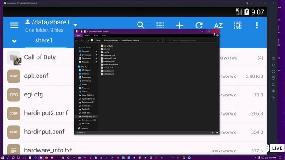Screen dimensions: 285x160
Task: Open Windows taskbar search
Action: pyautogui.click(x=8, y=158)
